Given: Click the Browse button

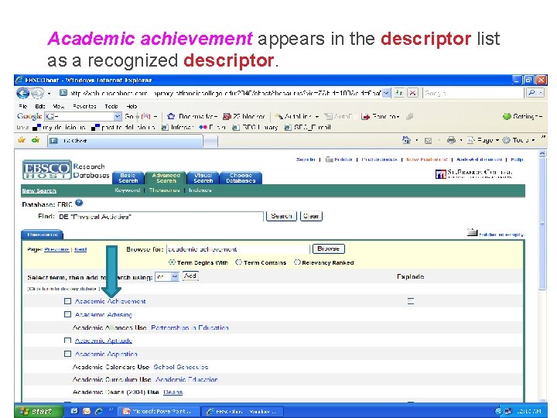Looking at the screenshot, I should 328,248.
